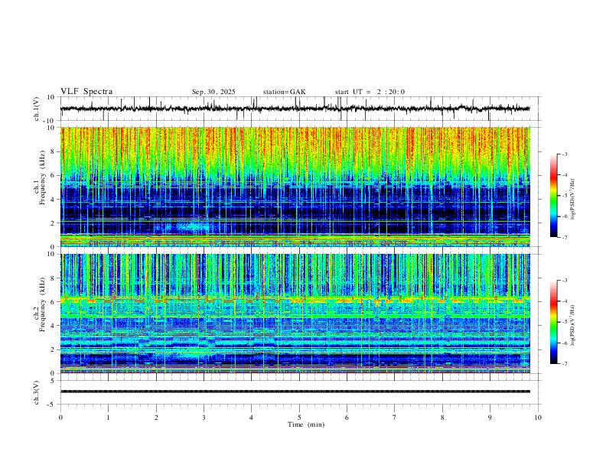This screenshot has height=468, width=606.
Task: Click the ch.1 voltage waveform trace
Action: pyautogui.click(x=295, y=109)
